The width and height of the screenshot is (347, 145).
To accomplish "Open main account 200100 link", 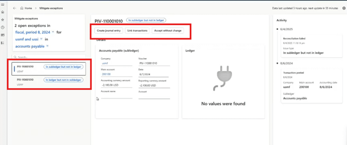I will coord(106,74).
